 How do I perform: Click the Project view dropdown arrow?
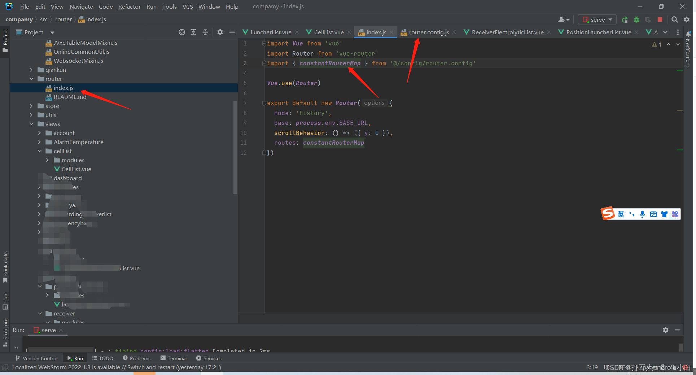pyautogui.click(x=52, y=32)
